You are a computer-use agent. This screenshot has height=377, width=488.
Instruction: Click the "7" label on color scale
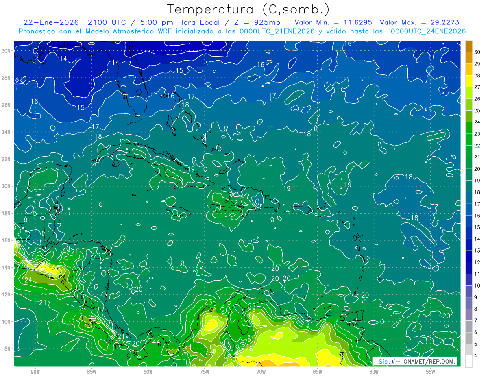pos(476,321)
